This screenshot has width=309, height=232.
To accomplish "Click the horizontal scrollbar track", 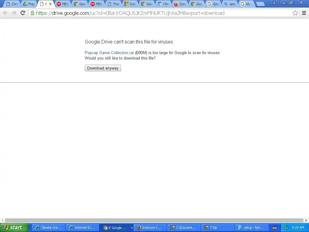I will [154, 220].
